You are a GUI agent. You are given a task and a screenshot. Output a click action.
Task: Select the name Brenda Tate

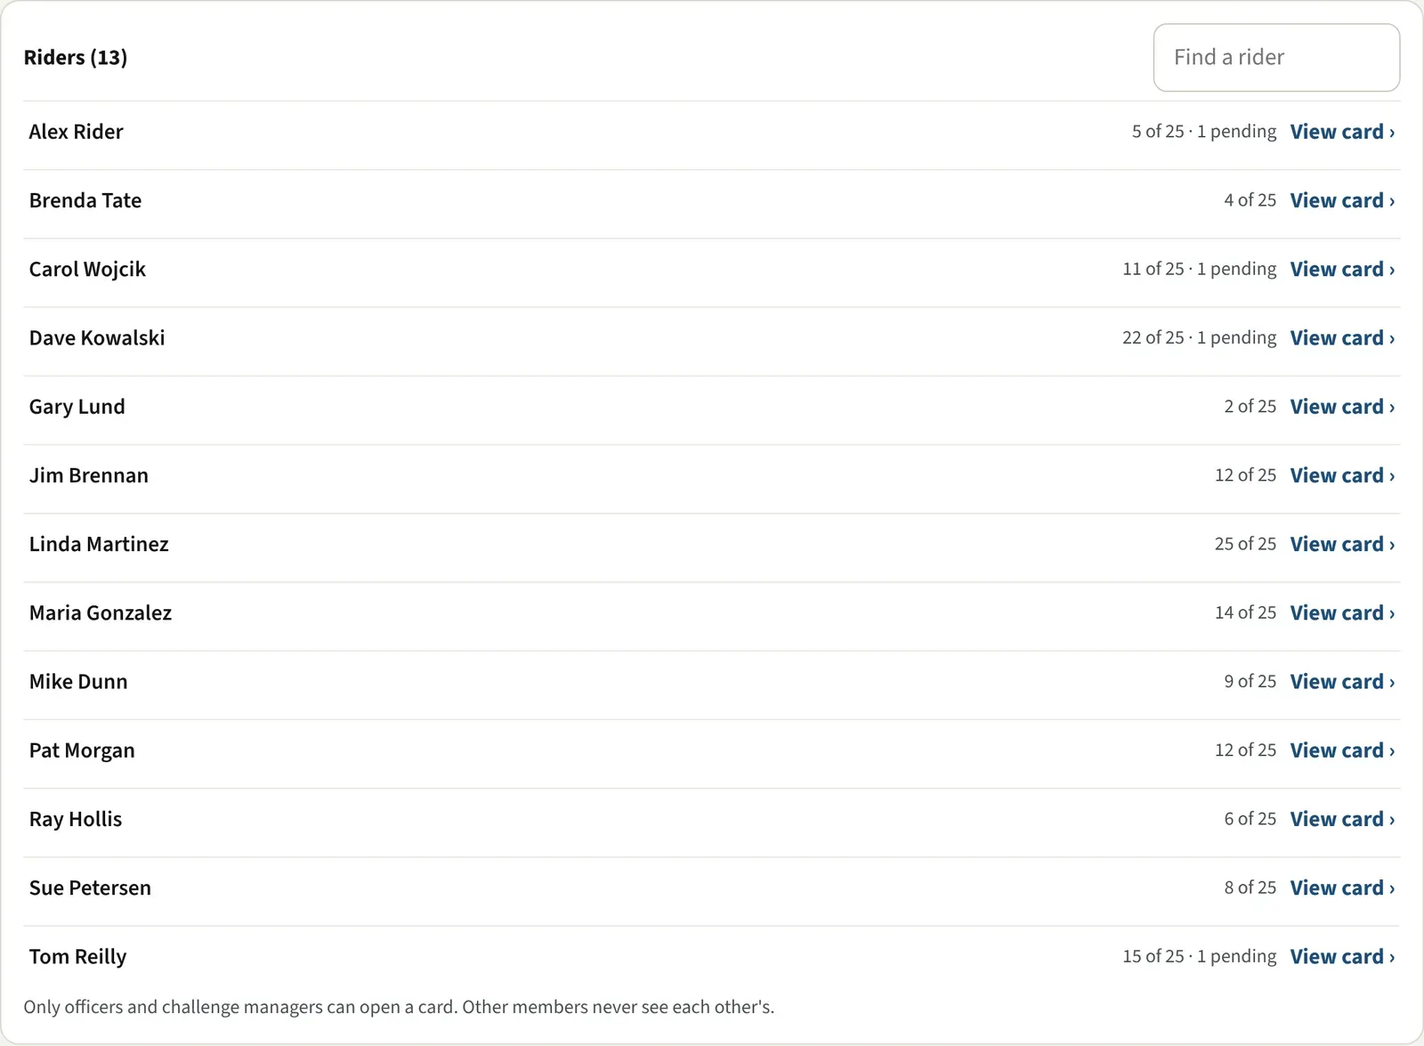85,200
